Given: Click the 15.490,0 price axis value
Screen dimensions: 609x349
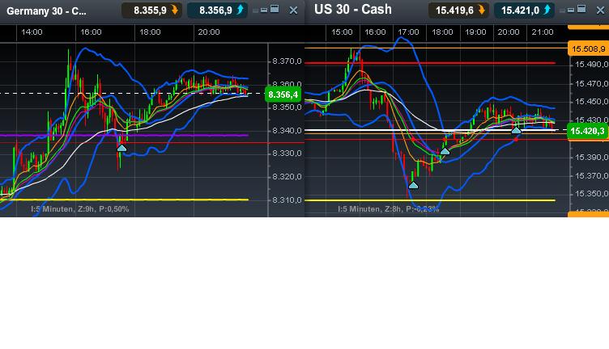Looking at the screenshot, I should [591, 65].
